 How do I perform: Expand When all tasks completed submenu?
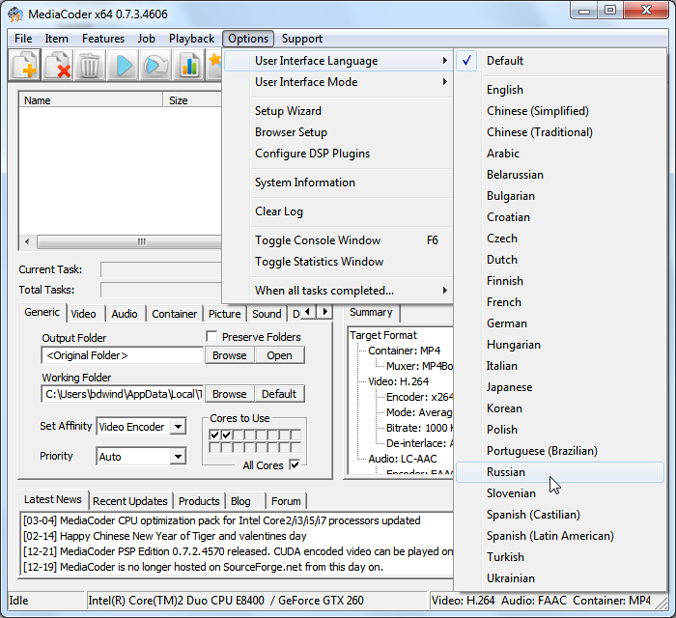click(x=338, y=291)
